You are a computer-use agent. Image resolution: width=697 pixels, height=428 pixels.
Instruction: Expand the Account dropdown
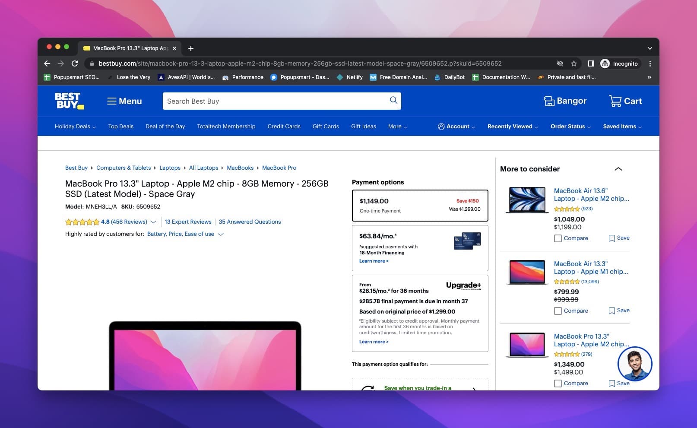point(456,127)
